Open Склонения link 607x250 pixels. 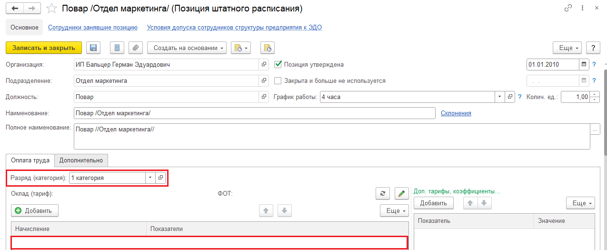tap(456, 113)
